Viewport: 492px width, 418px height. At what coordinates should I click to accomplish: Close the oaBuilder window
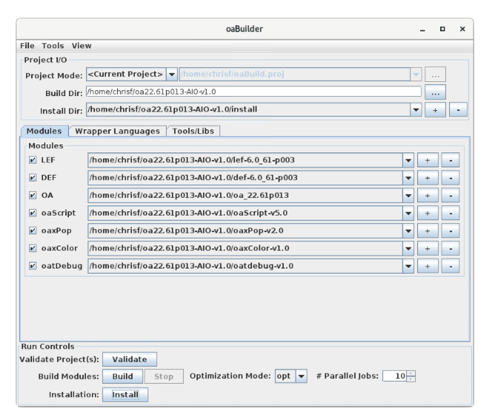[462, 29]
